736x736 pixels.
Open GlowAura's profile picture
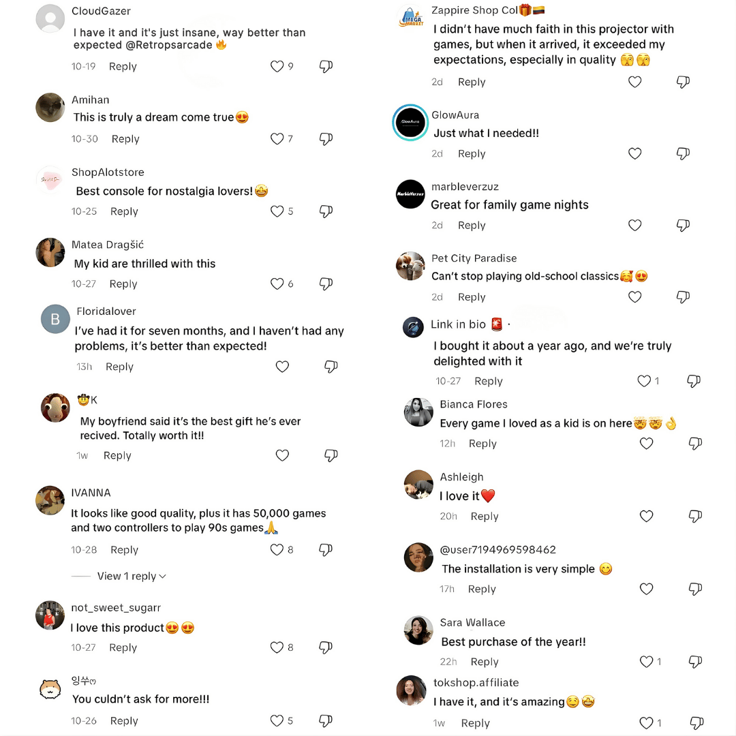pyautogui.click(x=410, y=123)
